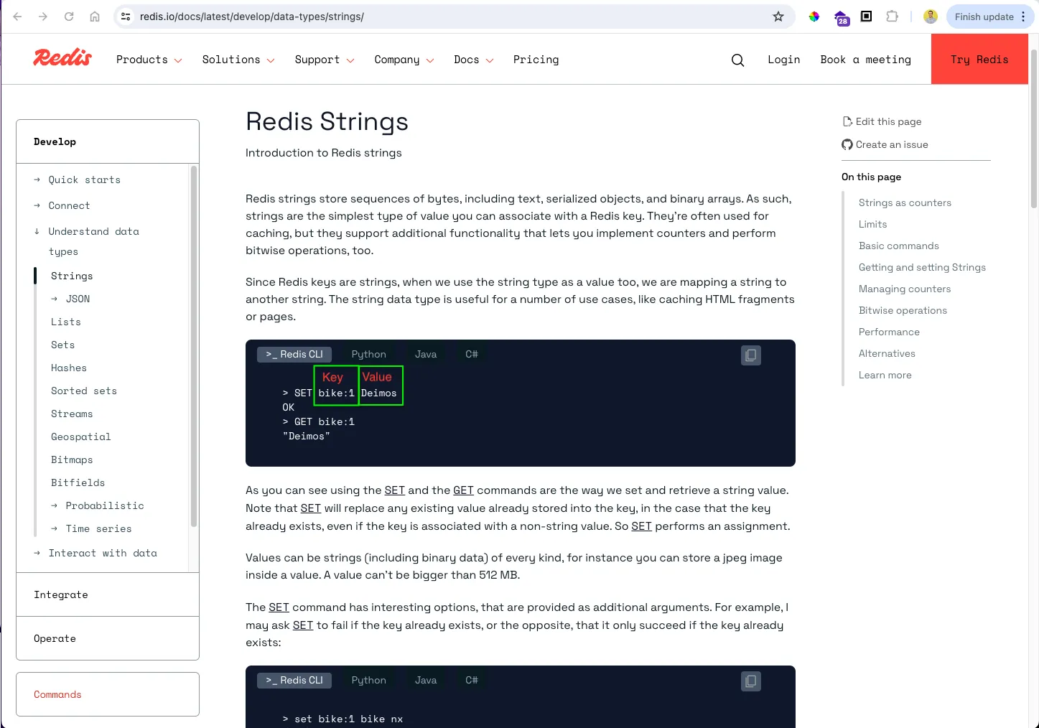Open Streams in the sidebar
Screen dimensions: 1039x728
(72, 414)
